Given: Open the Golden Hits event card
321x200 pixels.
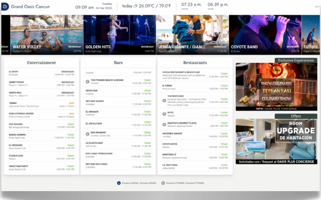Looking at the screenshot, I should 120,35.
